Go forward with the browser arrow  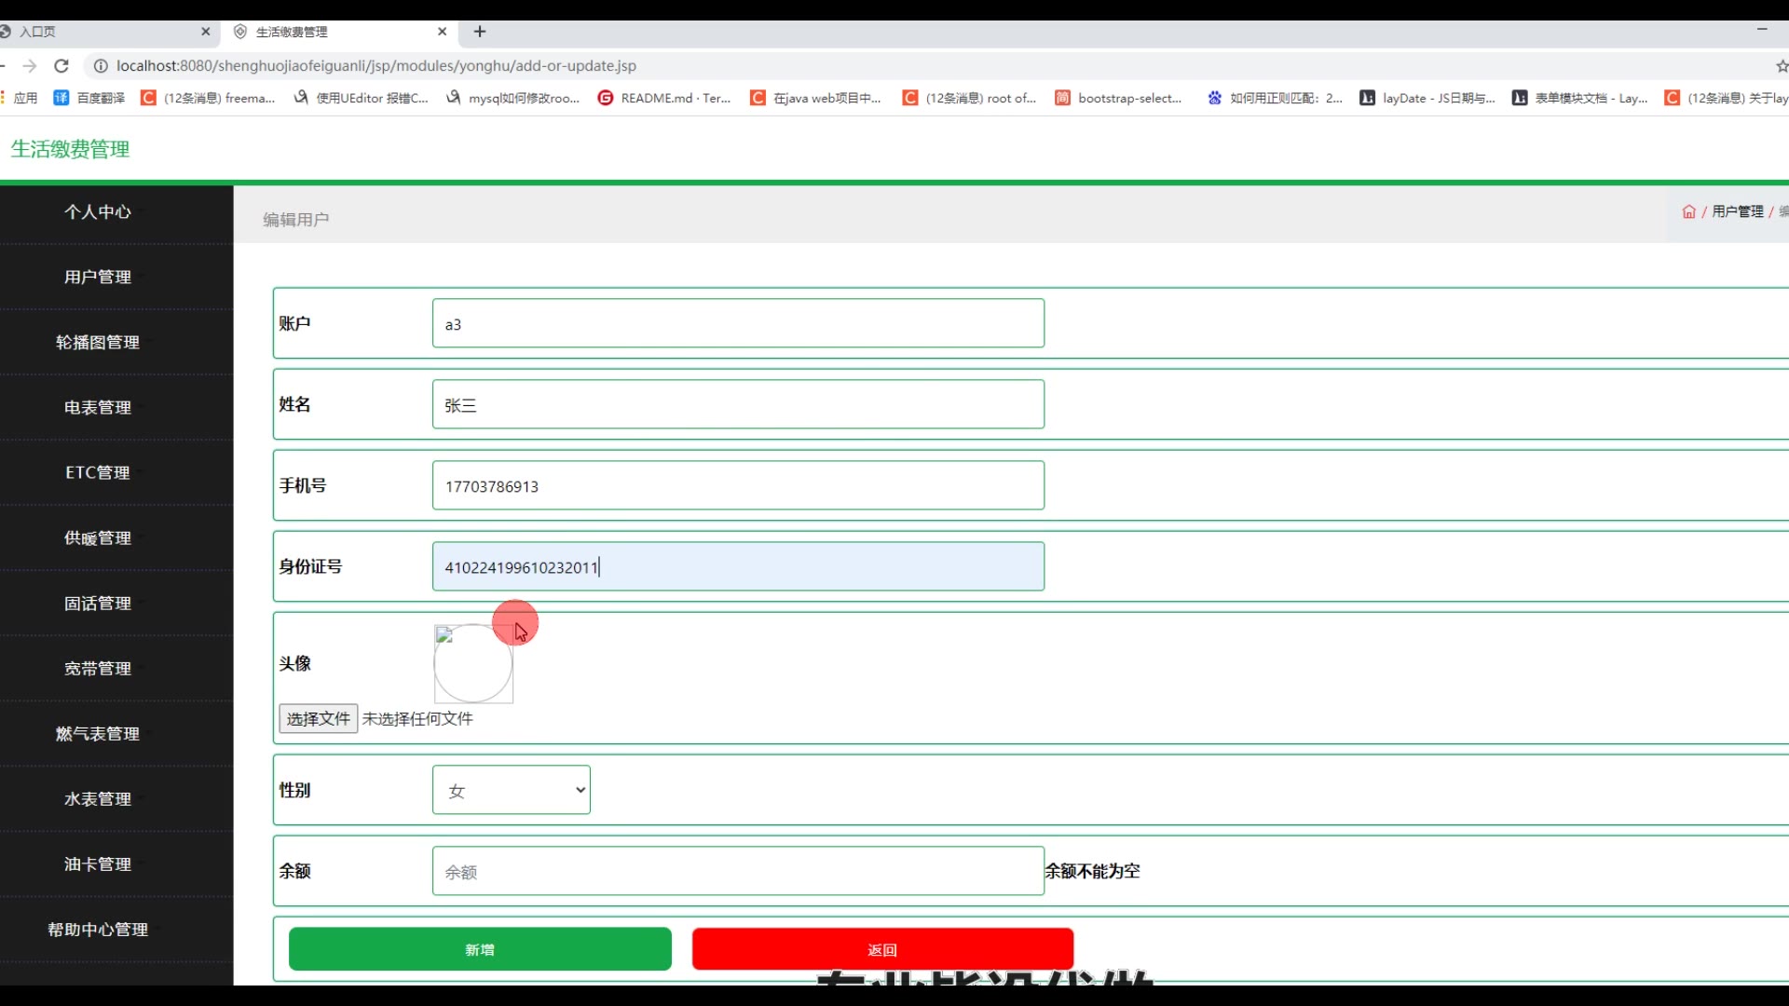[x=30, y=66]
